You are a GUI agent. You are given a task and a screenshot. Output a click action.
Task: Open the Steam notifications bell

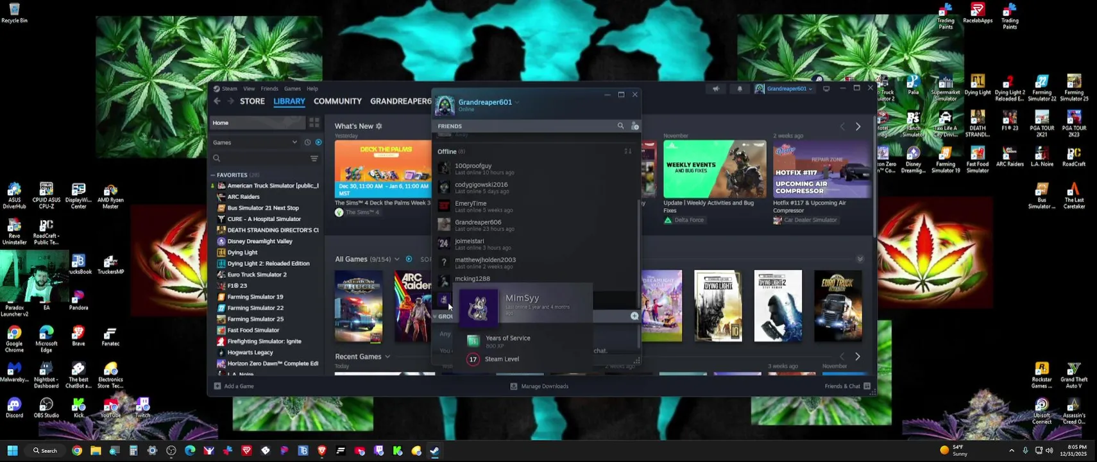pos(740,89)
